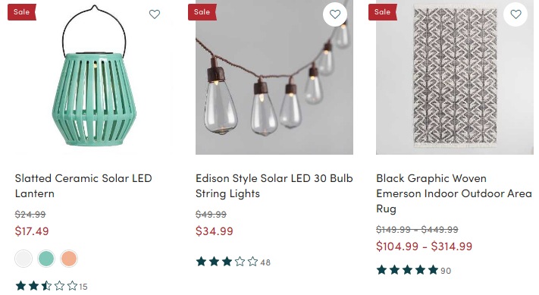Viewport: 539px width, 295px height.
Task: View the teal lantern product image
Action: pyautogui.click(x=94, y=77)
